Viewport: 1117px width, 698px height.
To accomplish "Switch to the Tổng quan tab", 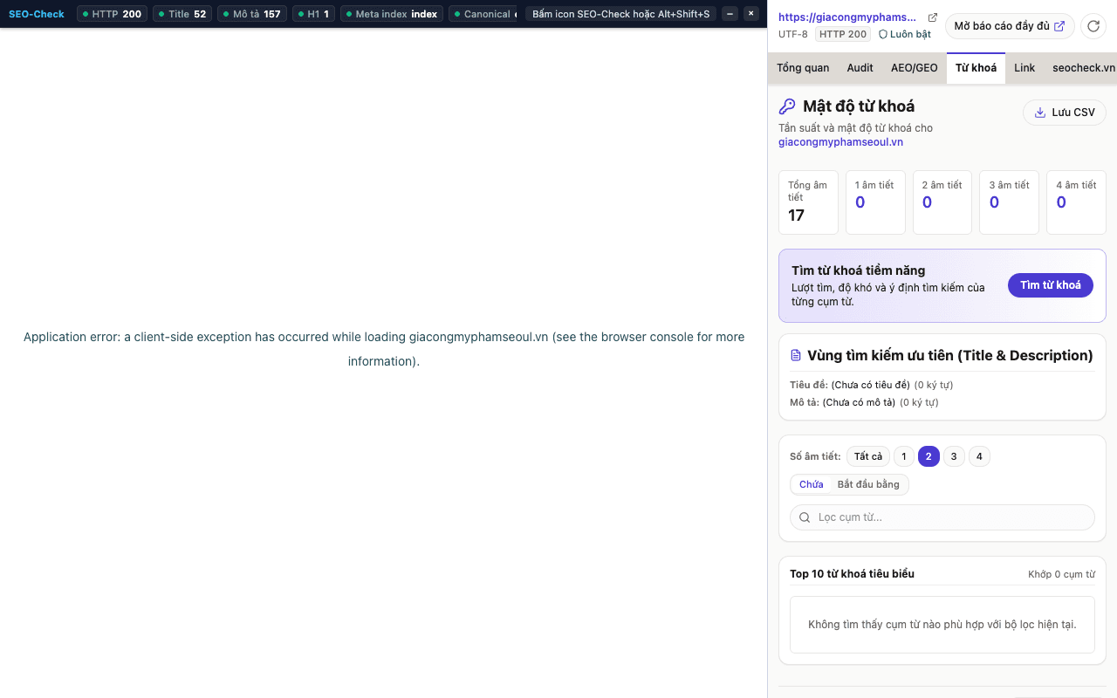I will click(803, 68).
